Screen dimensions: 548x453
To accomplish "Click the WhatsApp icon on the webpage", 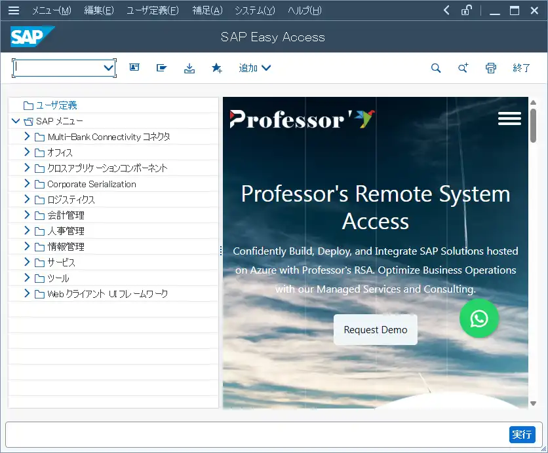I will click(479, 319).
